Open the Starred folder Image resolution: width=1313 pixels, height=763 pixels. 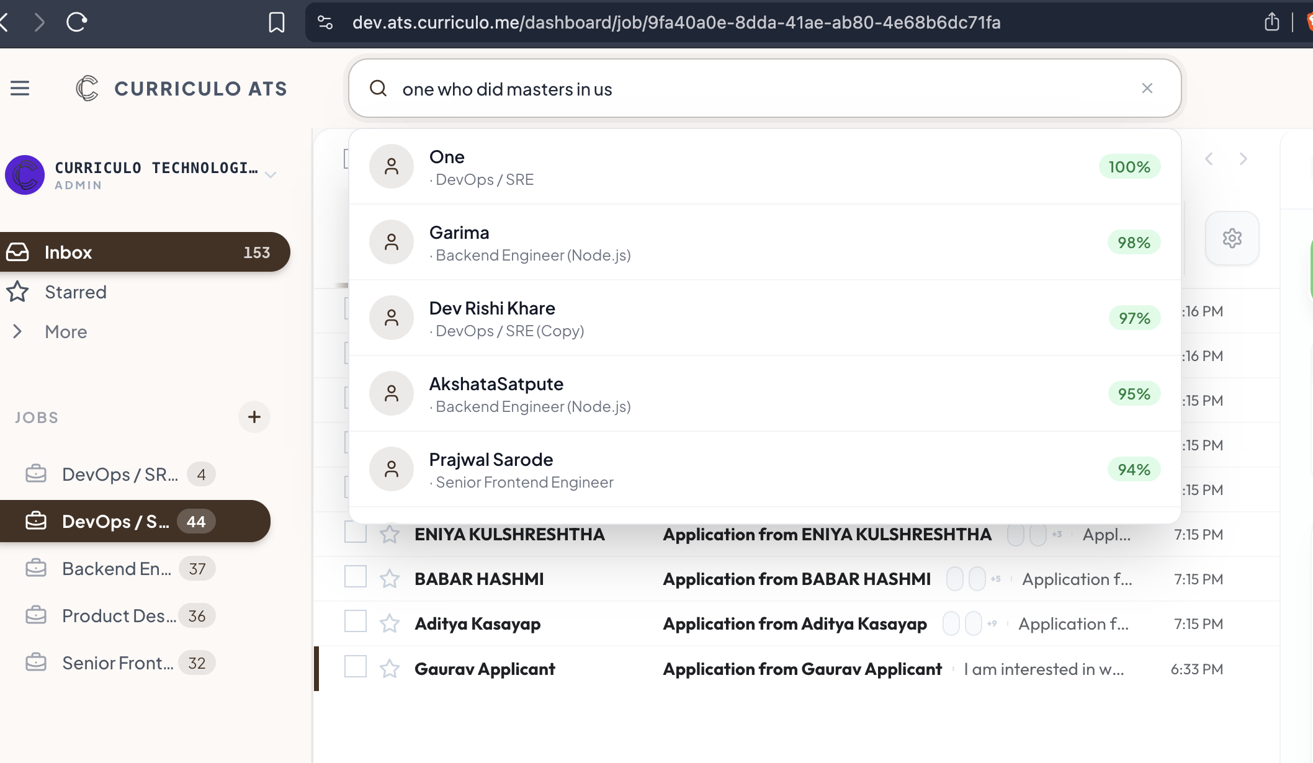(x=75, y=292)
